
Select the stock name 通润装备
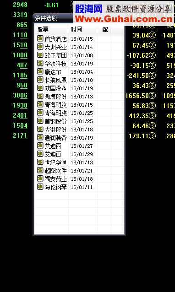point(55,138)
